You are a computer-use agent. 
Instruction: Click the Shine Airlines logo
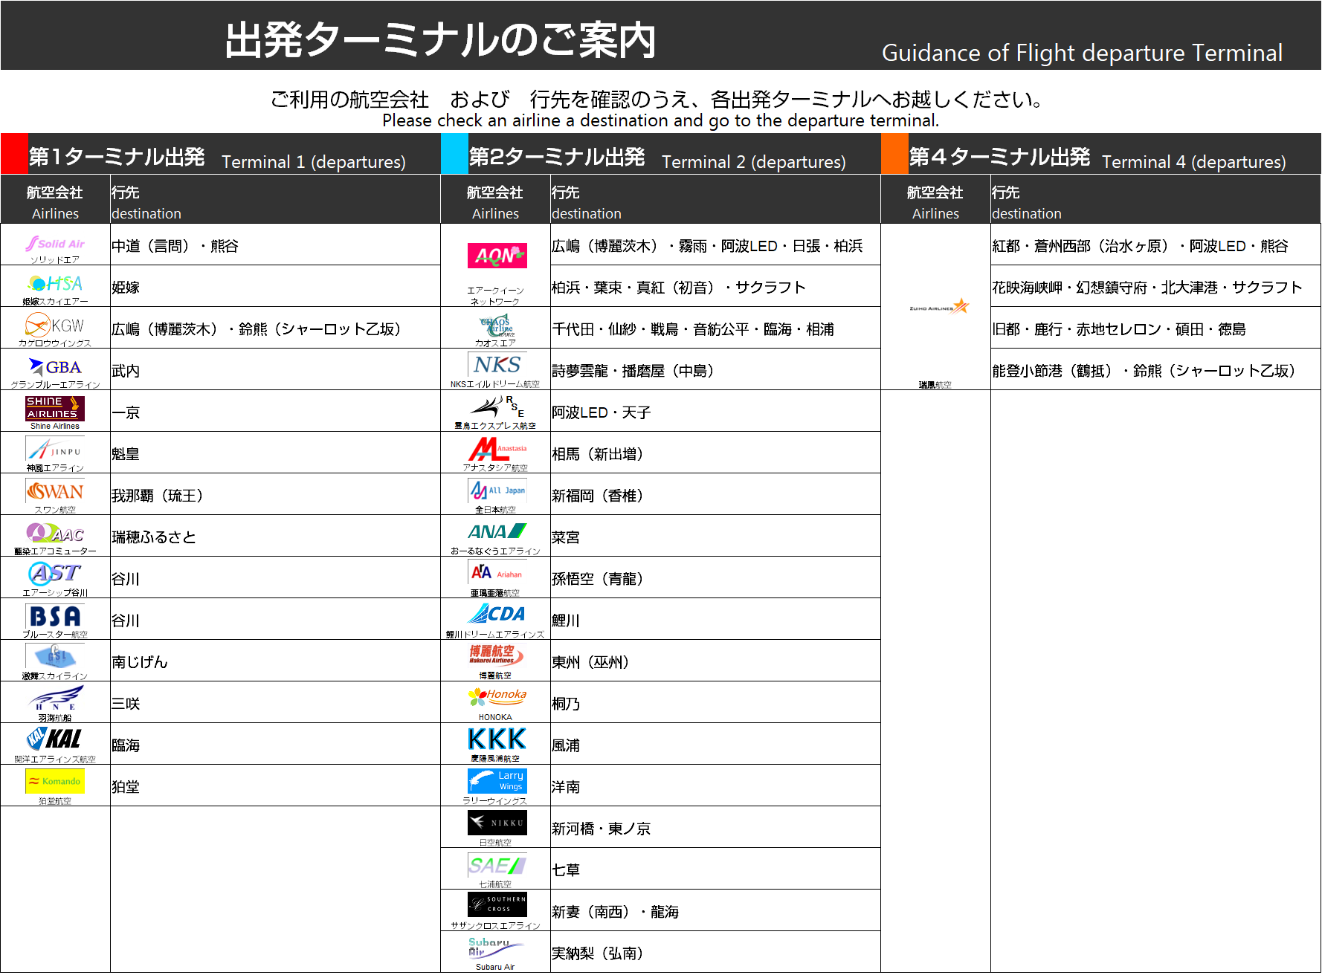[x=55, y=408]
